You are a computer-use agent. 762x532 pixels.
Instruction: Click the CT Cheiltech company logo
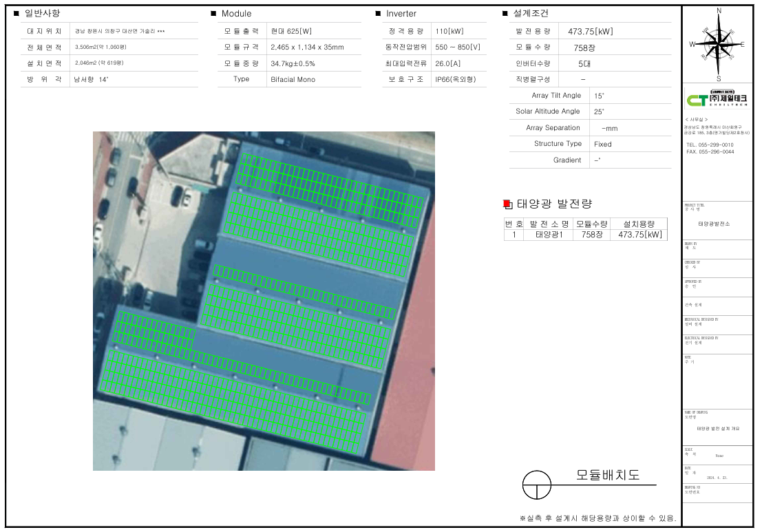[x=718, y=99]
